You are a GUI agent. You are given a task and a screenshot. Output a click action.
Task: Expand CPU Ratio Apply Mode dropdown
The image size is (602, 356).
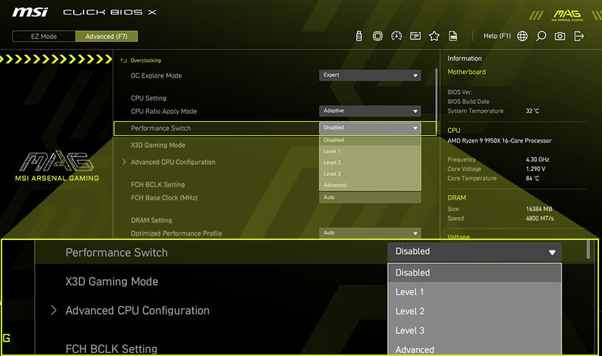(370, 111)
